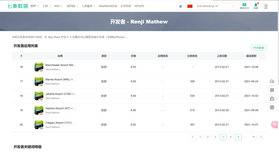Open the feedback sidebar icon below QR code
Screen dimensions: 279x153
(272, 99)
